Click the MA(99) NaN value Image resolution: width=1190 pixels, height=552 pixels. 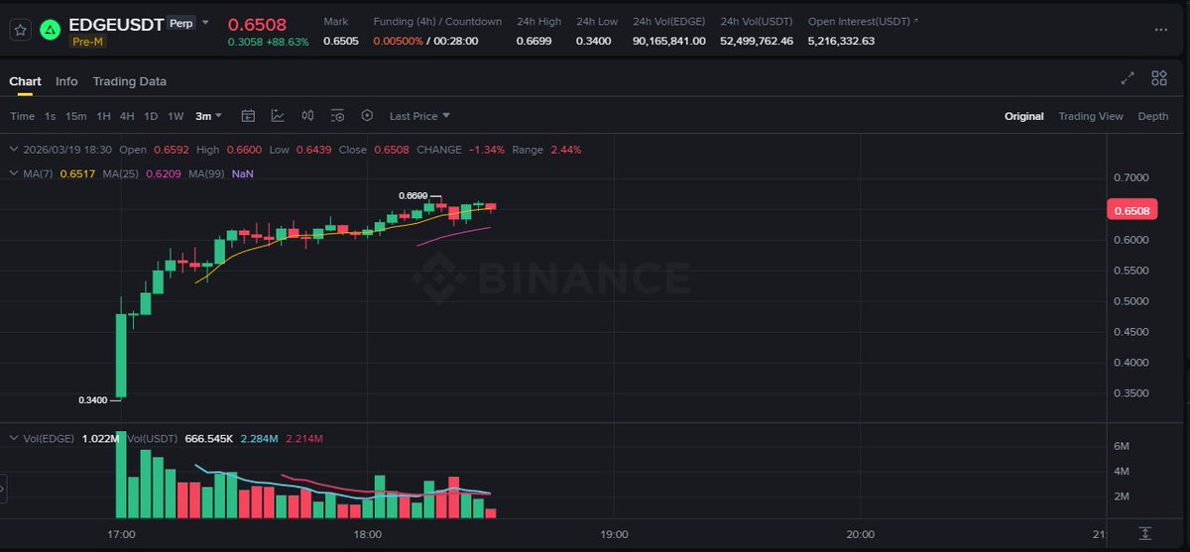tap(242, 173)
